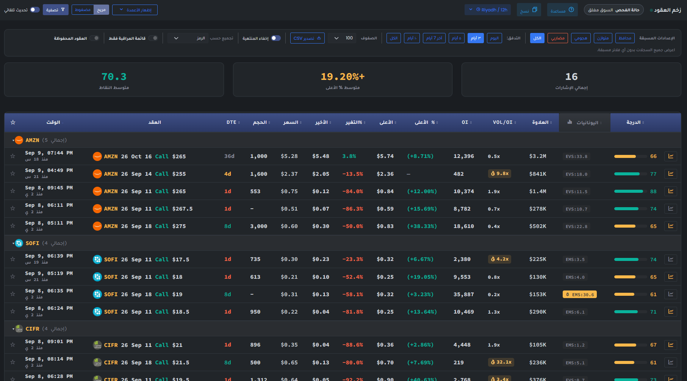Filter flow to today (اليوم)

[x=495, y=38]
